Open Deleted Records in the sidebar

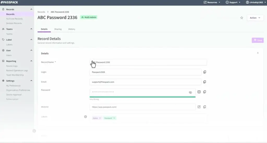[x=14, y=23]
